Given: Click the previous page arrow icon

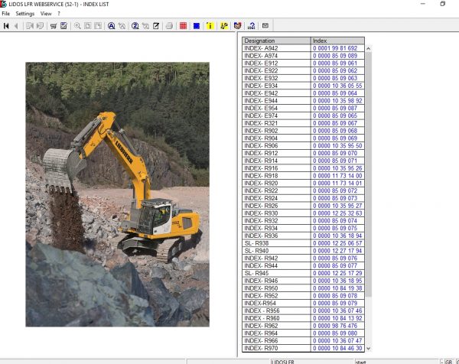Looking at the screenshot, I should click(16, 26).
